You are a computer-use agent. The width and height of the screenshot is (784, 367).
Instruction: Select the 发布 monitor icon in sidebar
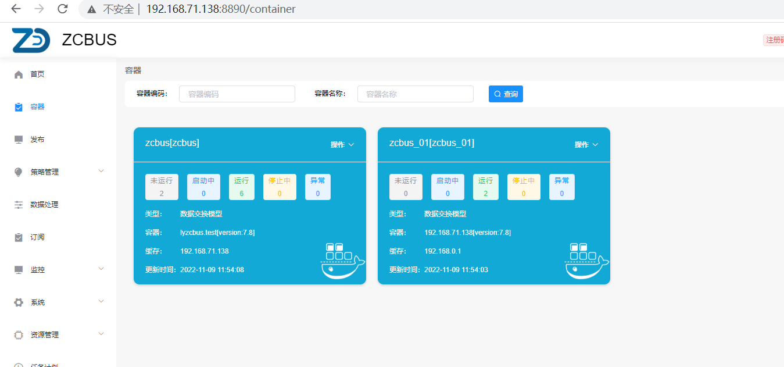tap(19, 140)
